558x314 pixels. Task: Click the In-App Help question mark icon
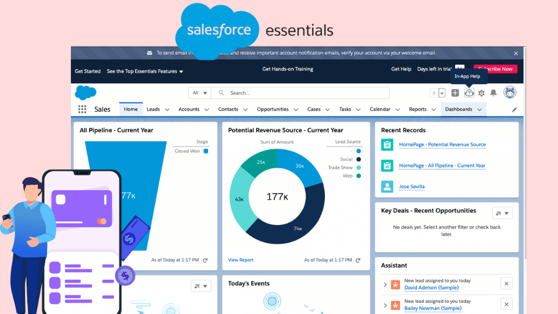pos(469,93)
